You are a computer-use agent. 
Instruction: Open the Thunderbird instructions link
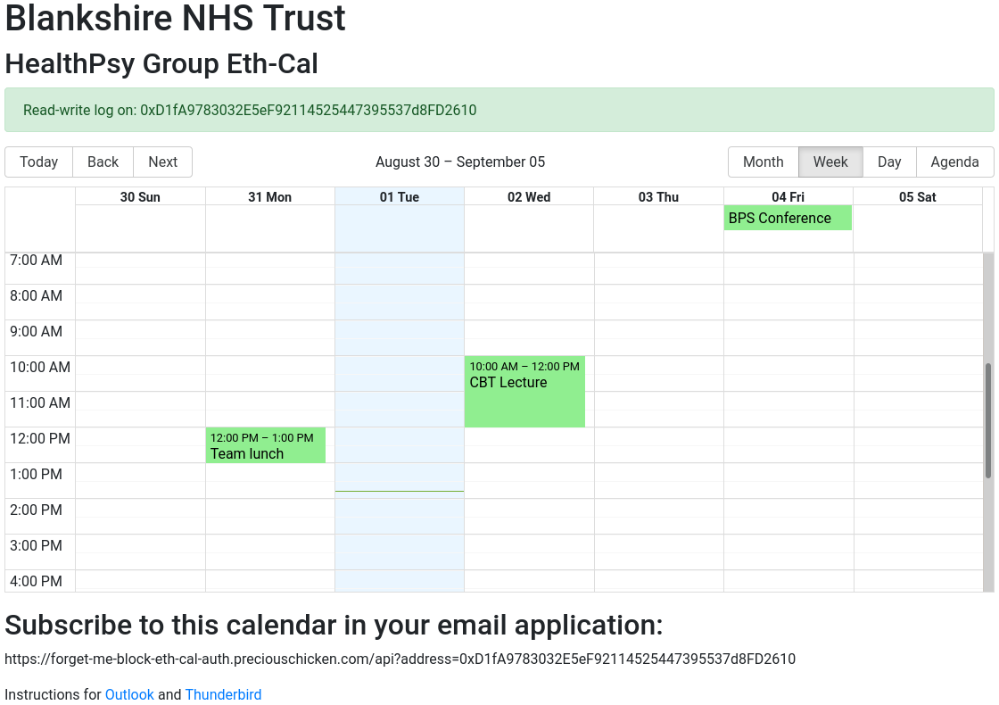click(x=223, y=695)
